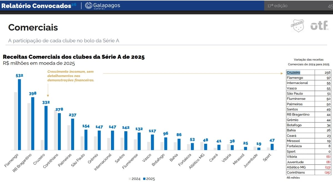Click the OTF logo at top right
The height and width of the screenshot is (187, 333).
319,25
